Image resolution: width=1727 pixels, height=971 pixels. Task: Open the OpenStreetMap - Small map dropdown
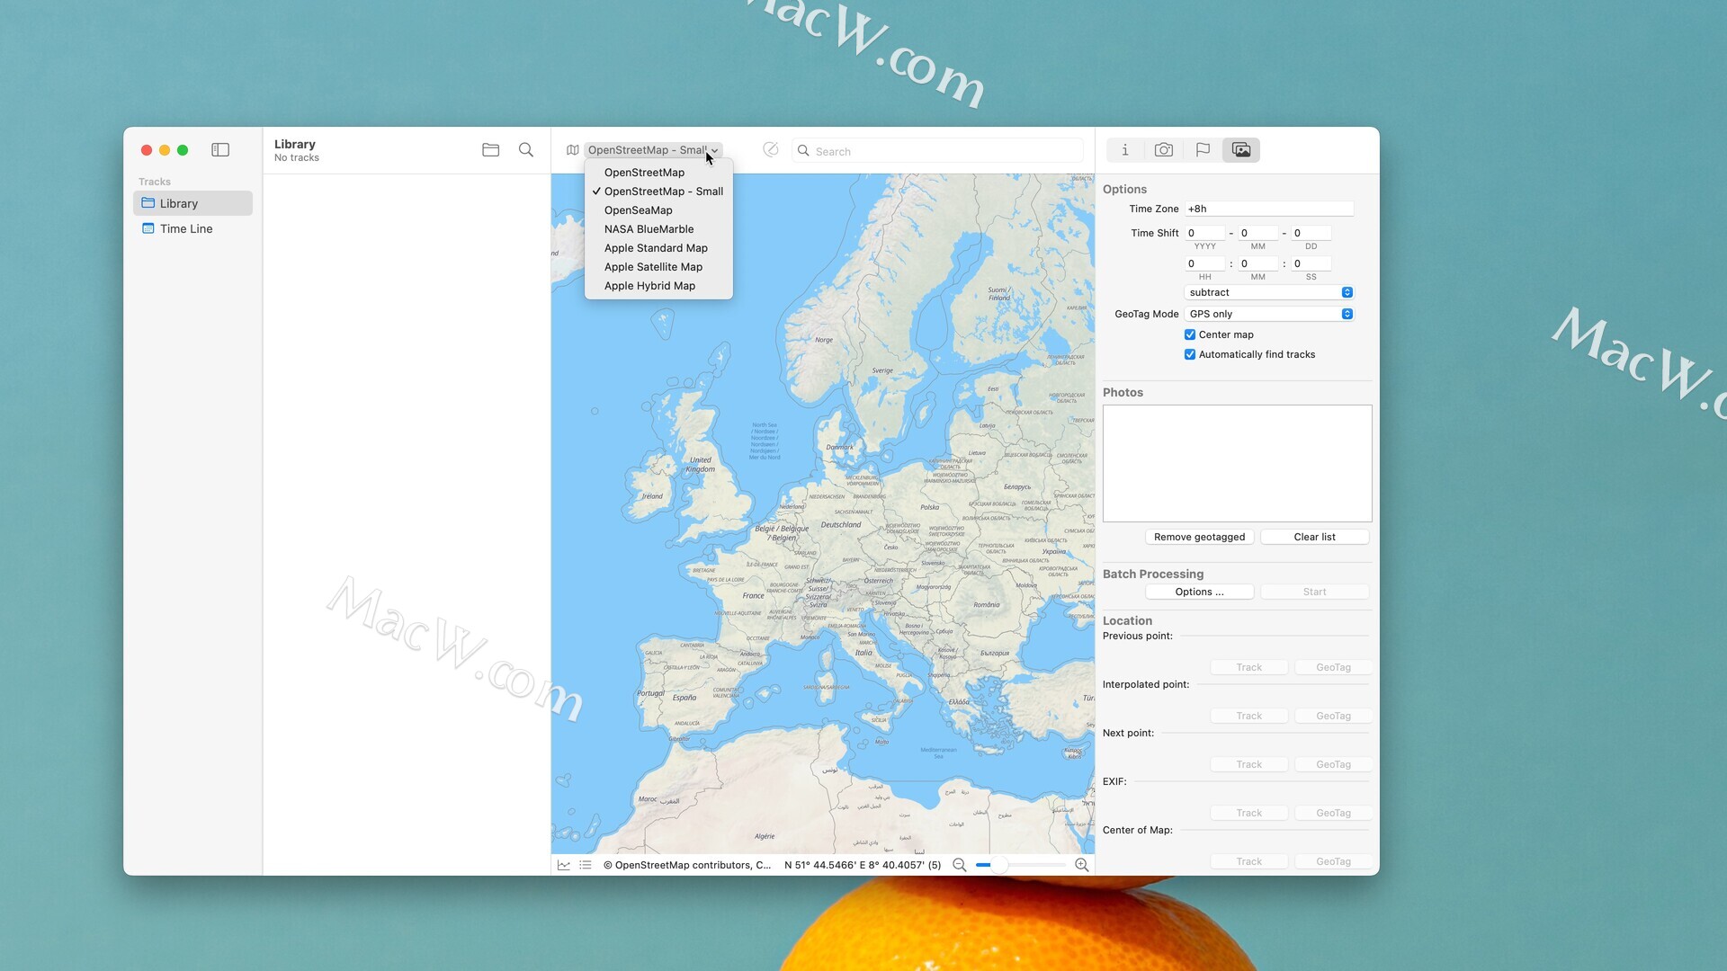(x=653, y=150)
